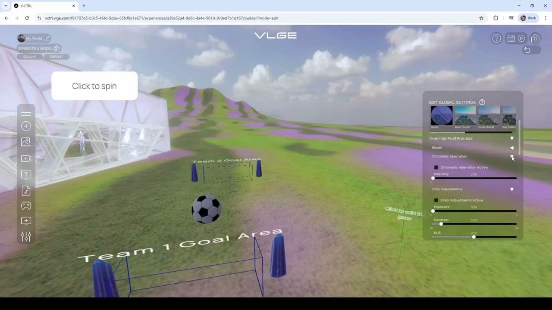
Task: Collapse the Color Adjustments section arrow
Action: (512, 189)
